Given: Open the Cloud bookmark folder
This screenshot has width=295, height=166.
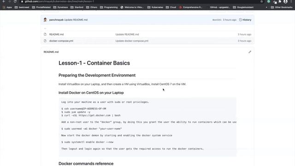Looking at the screenshot, I should [171, 7].
